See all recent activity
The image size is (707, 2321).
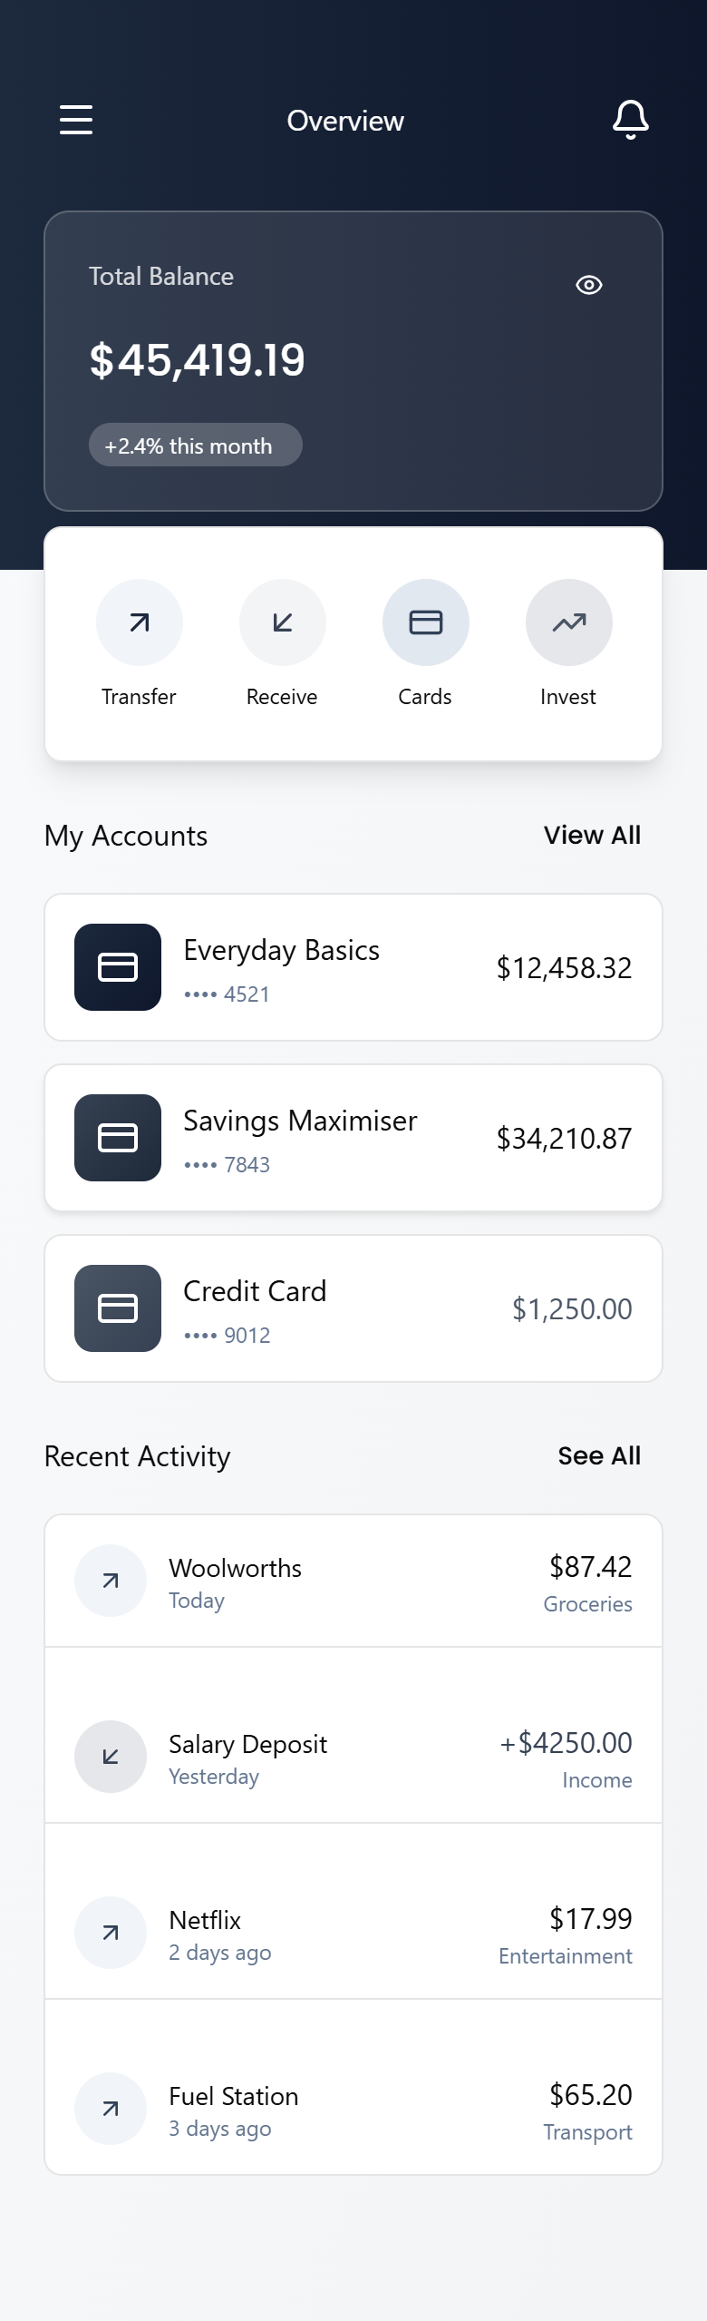point(599,1455)
